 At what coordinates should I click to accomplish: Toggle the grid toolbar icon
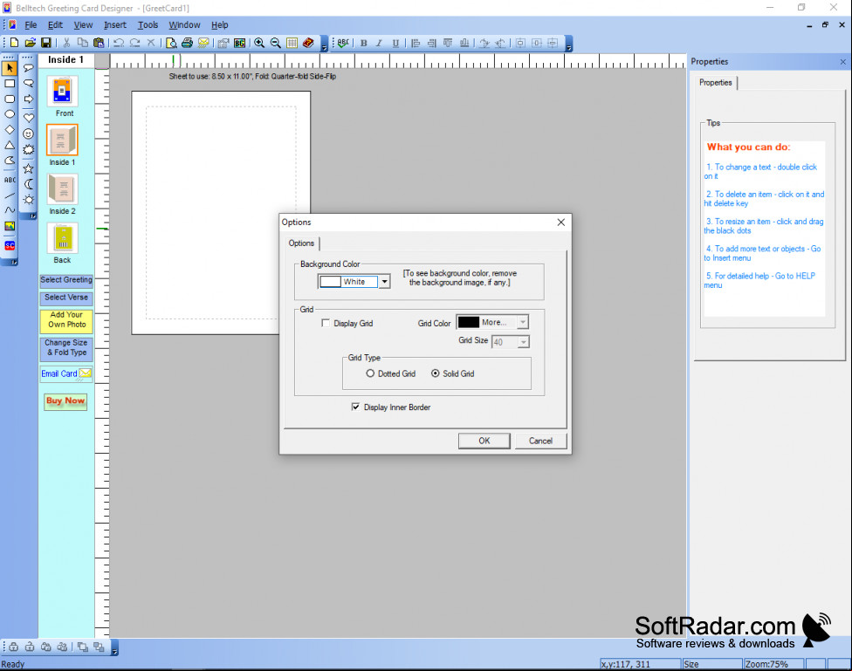(292, 43)
